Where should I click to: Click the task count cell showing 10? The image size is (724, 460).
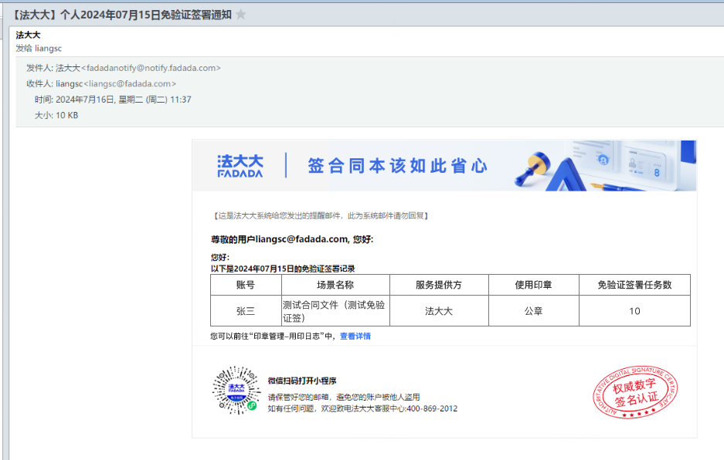[634, 311]
